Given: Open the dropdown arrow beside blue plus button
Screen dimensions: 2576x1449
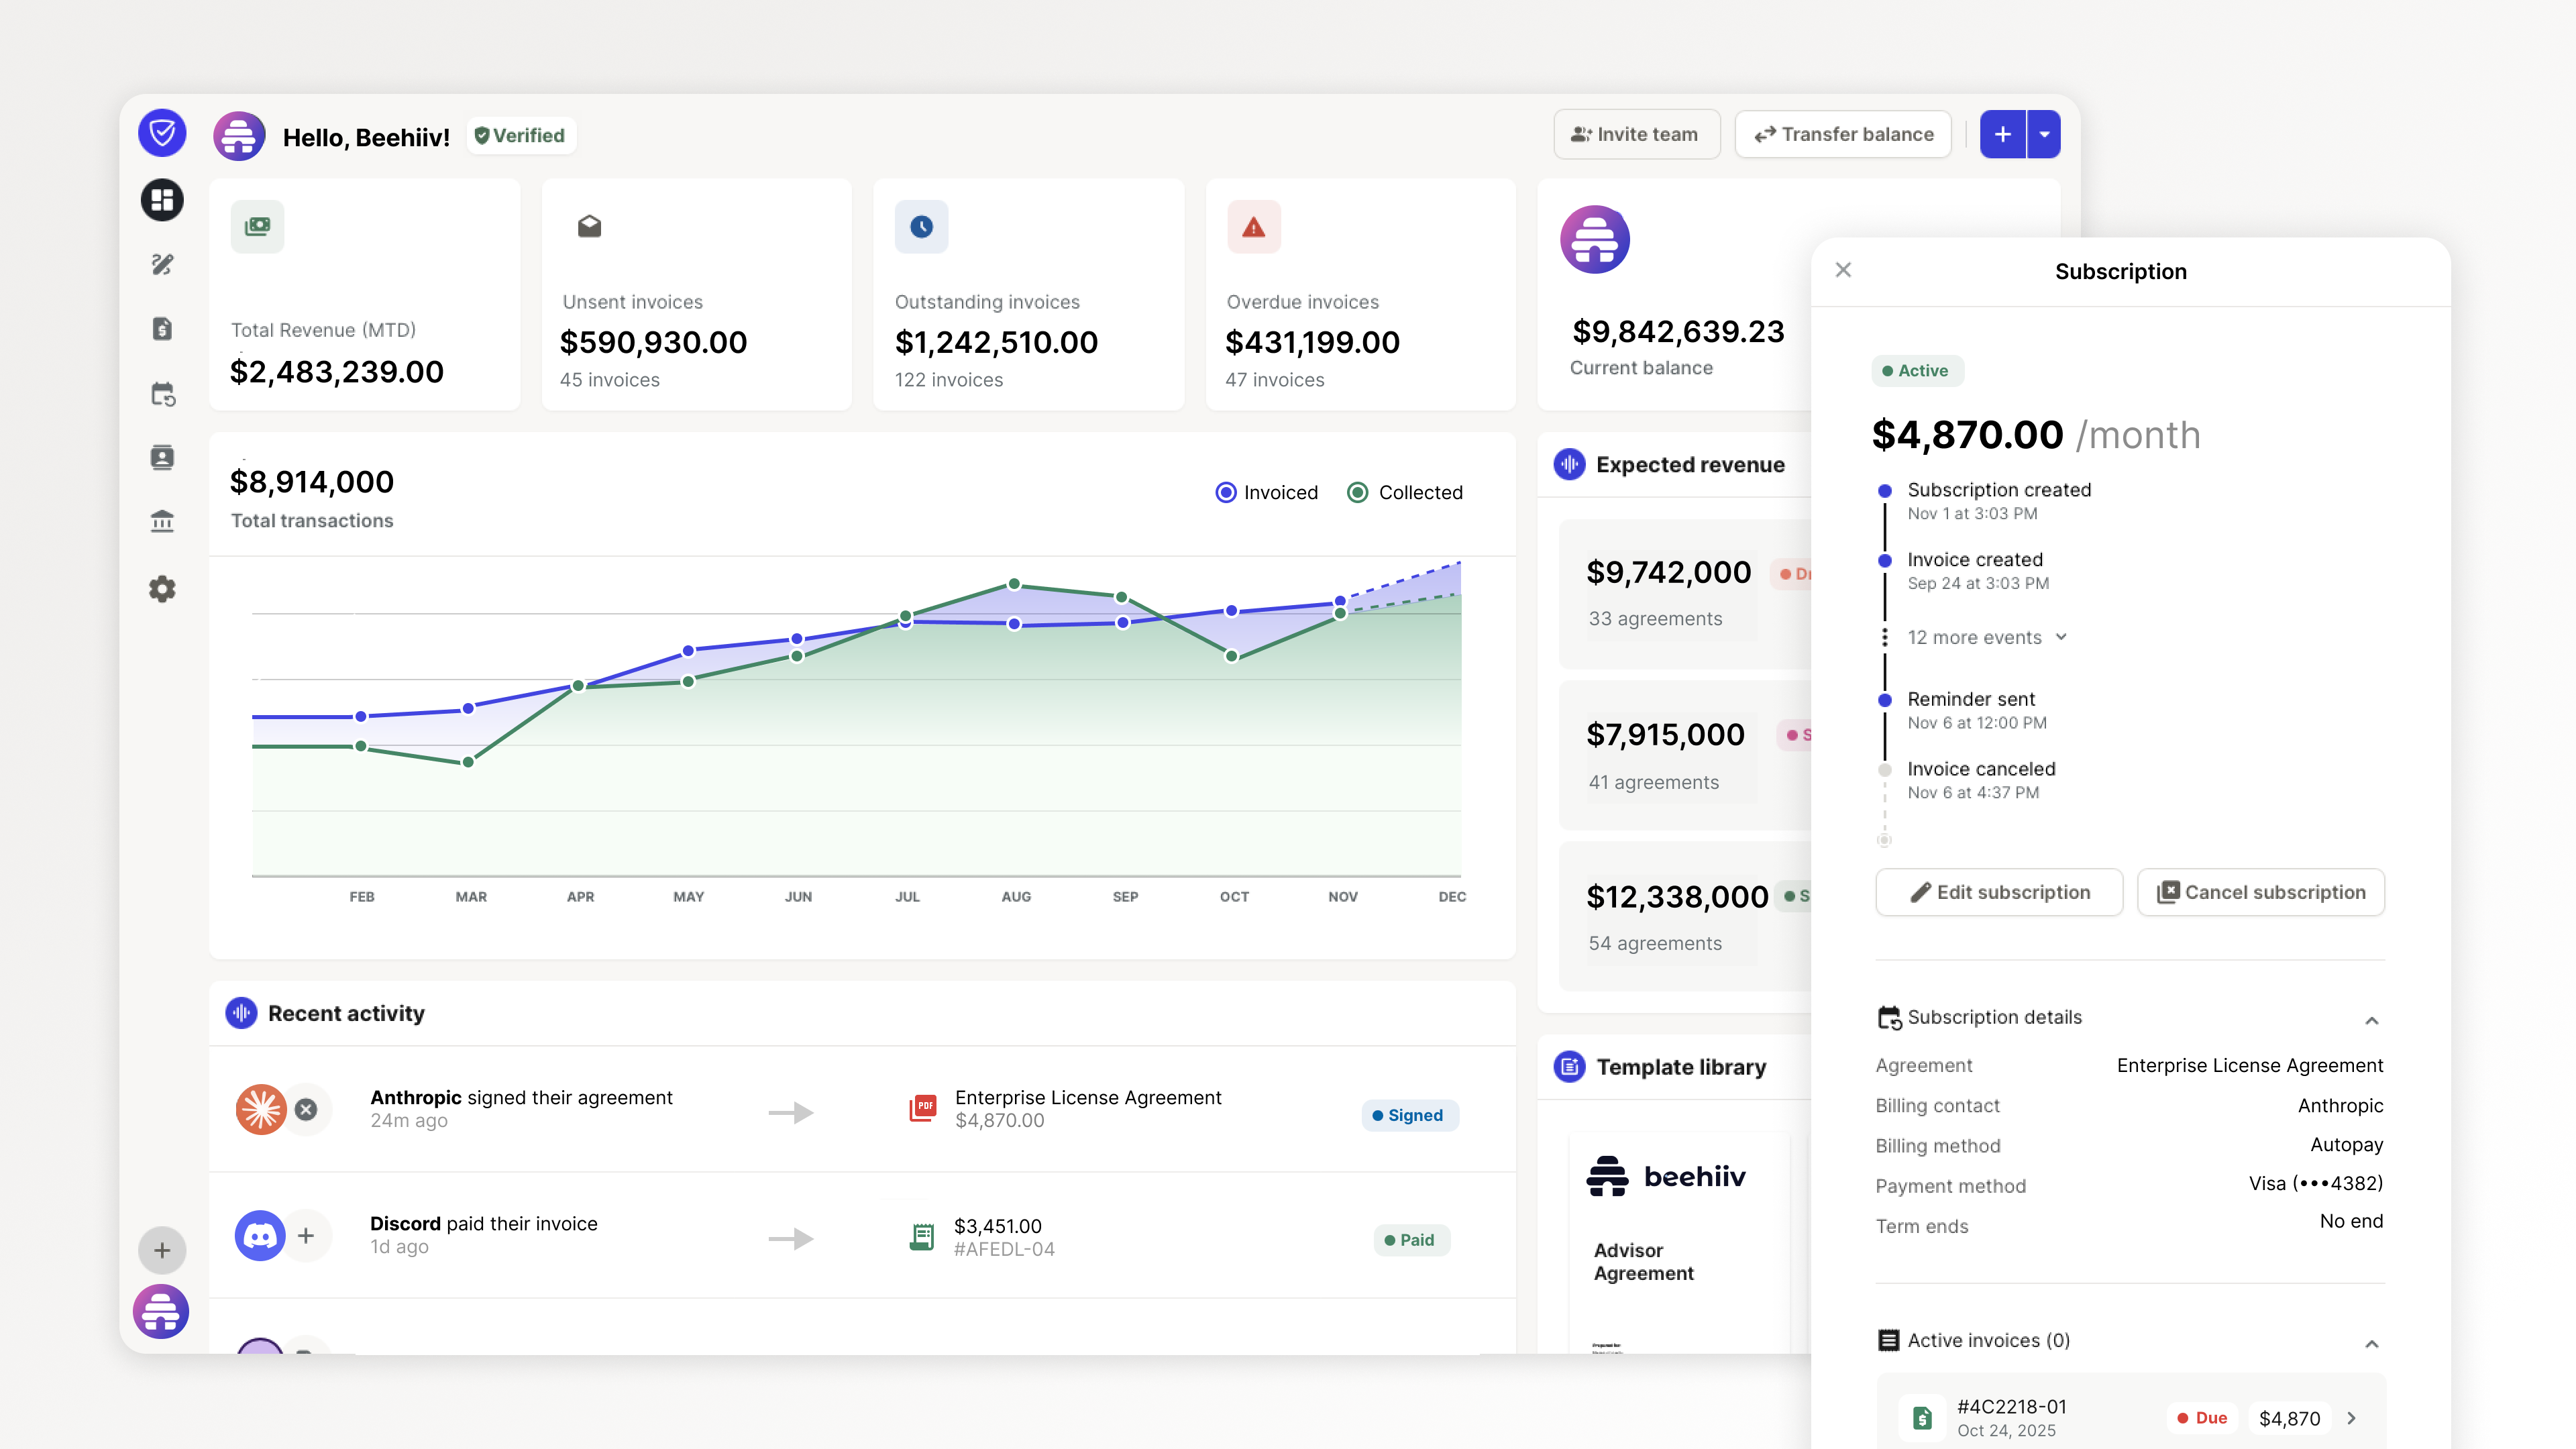Looking at the screenshot, I should point(2044,134).
